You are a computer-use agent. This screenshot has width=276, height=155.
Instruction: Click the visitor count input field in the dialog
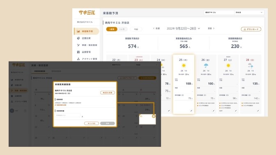point(68,115)
